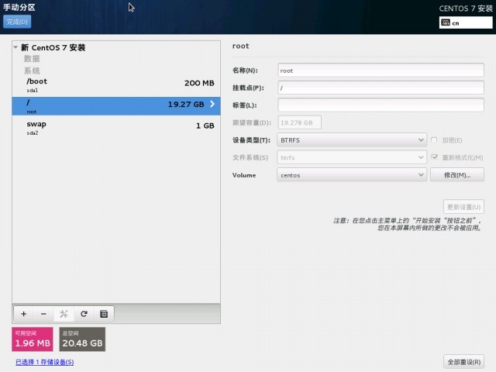The height and width of the screenshot is (372, 496).
Task: Click the arrow chevron on the 19.27 GB row
Action: (x=212, y=104)
